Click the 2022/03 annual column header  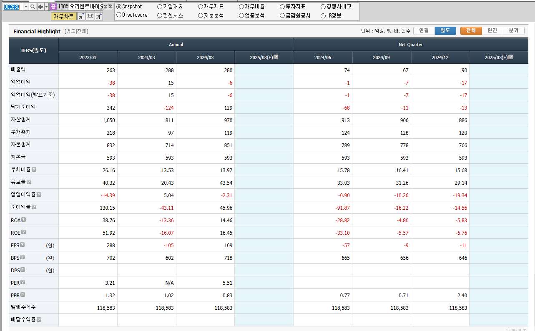(x=88, y=58)
